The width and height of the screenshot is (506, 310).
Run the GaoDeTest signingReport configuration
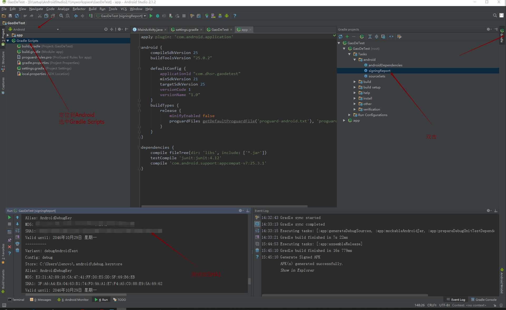tap(151, 16)
